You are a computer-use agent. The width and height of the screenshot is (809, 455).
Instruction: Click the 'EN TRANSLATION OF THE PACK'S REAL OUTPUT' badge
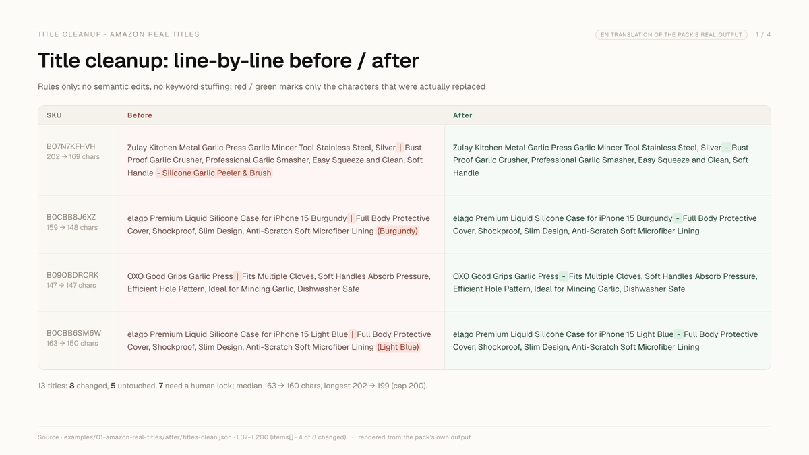pyautogui.click(x=671, y=34)
